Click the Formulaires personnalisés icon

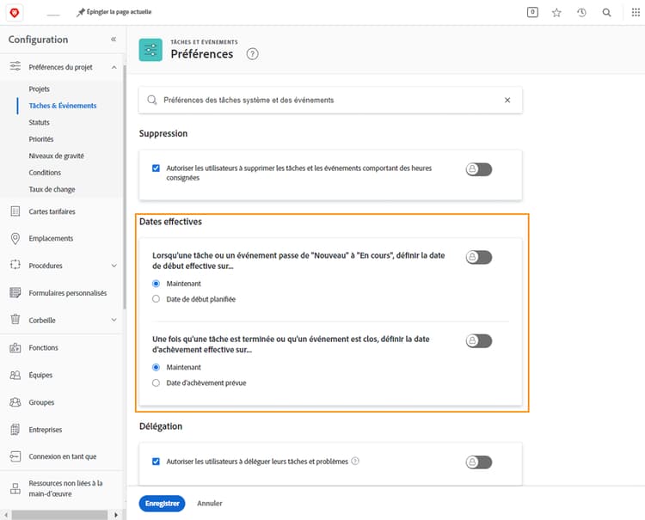pyautogui.click(x=15, y=293)
